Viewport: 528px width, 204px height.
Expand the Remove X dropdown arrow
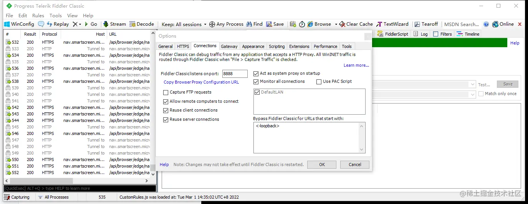80,24
